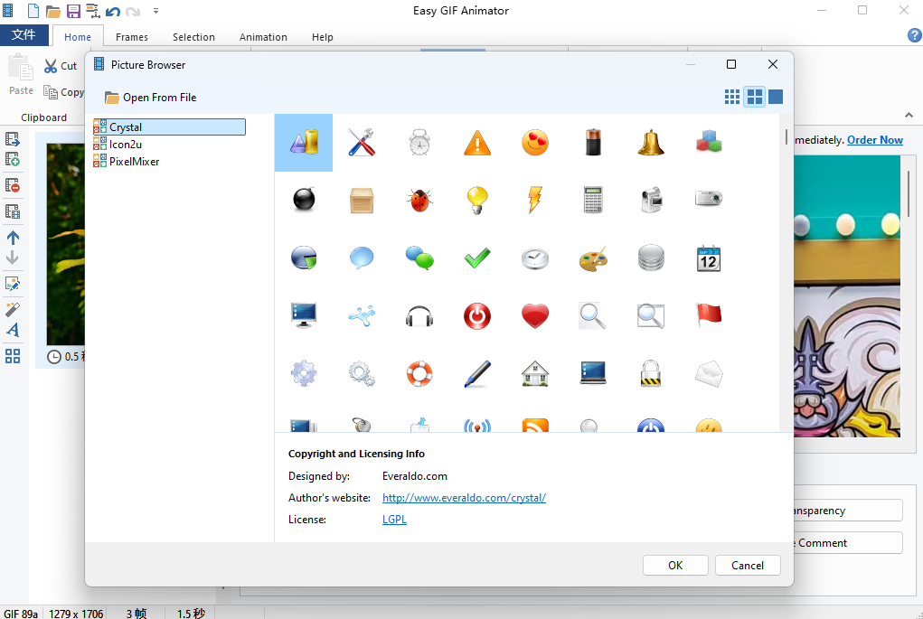Image resolution: width=923 pixels, height=619 pixels.
Task: Select the Wizard effect tool icon
Action: 13,307
